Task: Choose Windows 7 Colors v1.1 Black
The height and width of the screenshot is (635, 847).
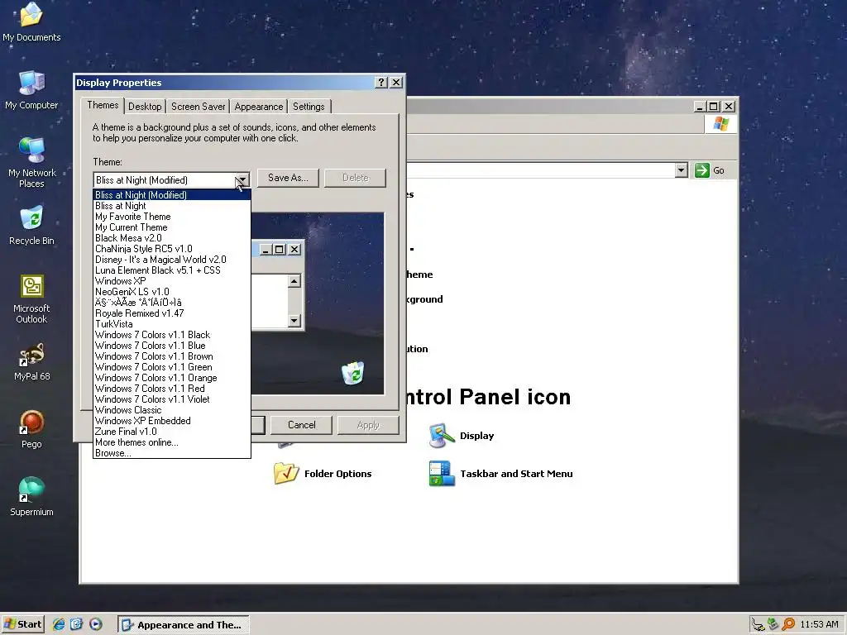Action: 172,335
